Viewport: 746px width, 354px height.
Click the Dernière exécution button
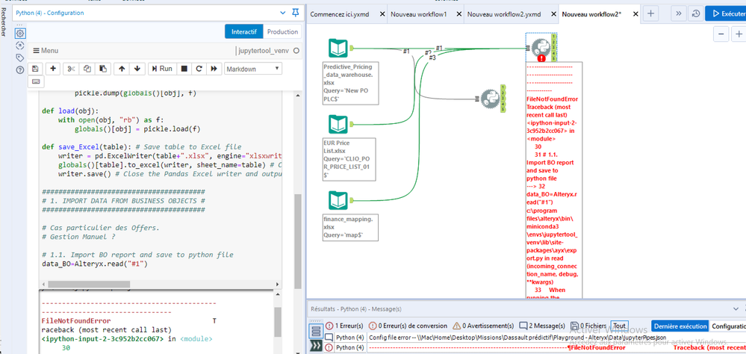tap(679, 326)
